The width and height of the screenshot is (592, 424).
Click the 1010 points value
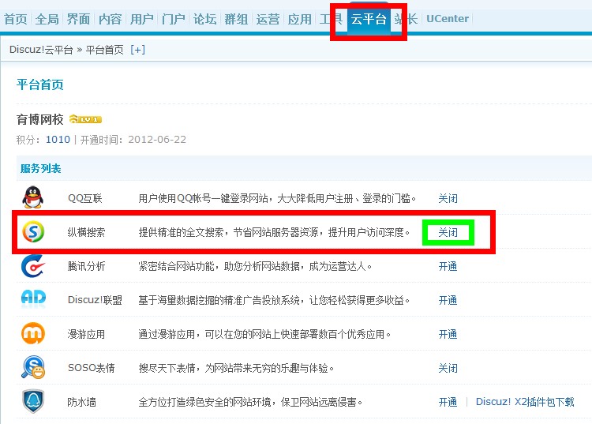(x=58, y=140)
